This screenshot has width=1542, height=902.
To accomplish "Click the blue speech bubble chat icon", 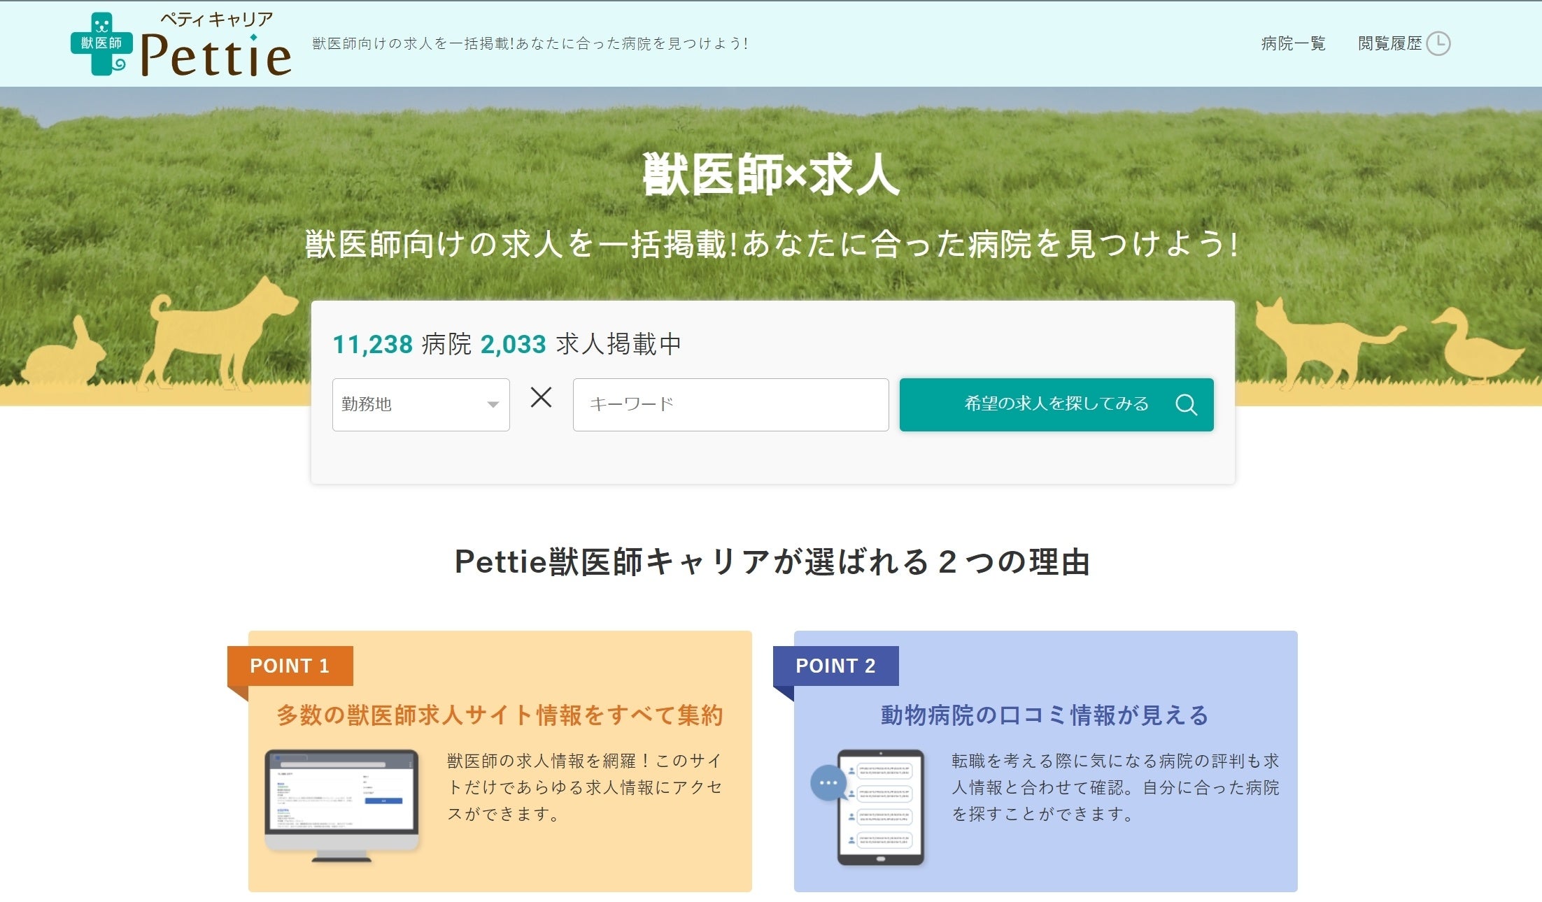I will point(828,783).
